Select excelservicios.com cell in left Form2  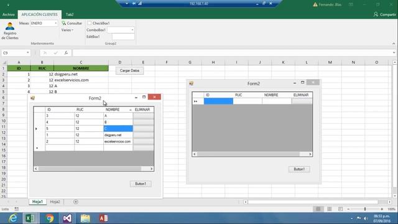click(118, 141)
